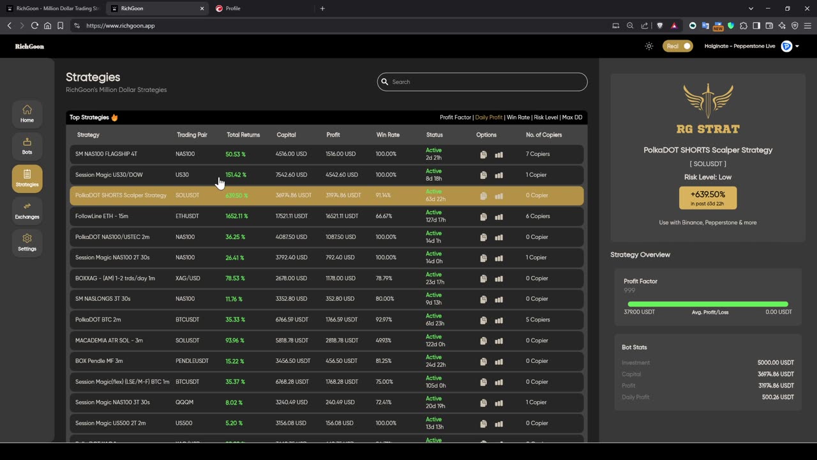Open the Brave Rewards triangle icon
The height and width of the screenshot is (460, 817).
pos(674,26)
